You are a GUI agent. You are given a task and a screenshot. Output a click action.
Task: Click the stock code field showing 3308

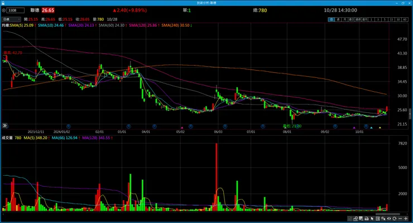click(x=15, y=10)
